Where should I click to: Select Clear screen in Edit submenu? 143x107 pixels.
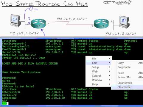pyautogui.click(x=127, y=83)
